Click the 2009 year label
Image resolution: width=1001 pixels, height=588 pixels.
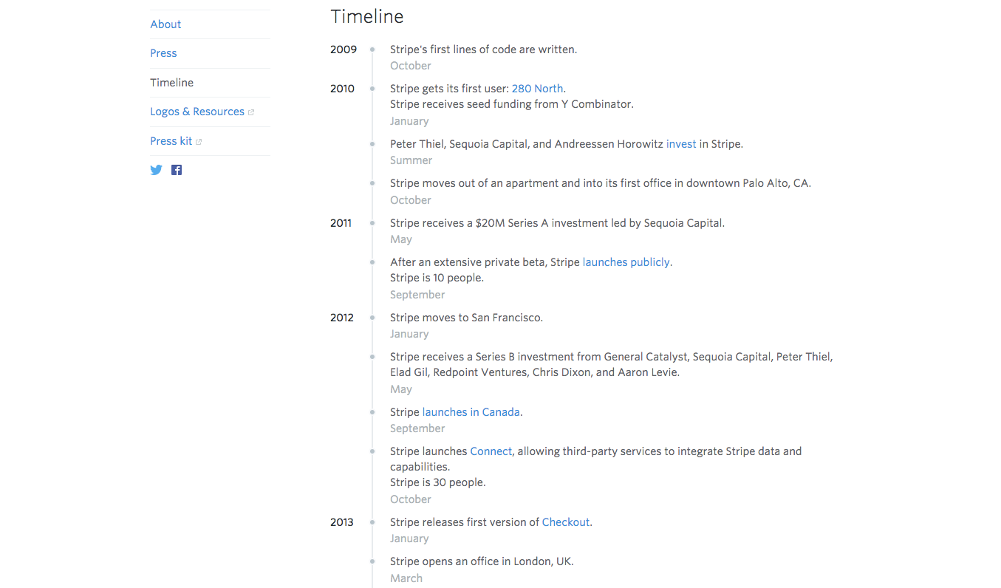point(344,49)
